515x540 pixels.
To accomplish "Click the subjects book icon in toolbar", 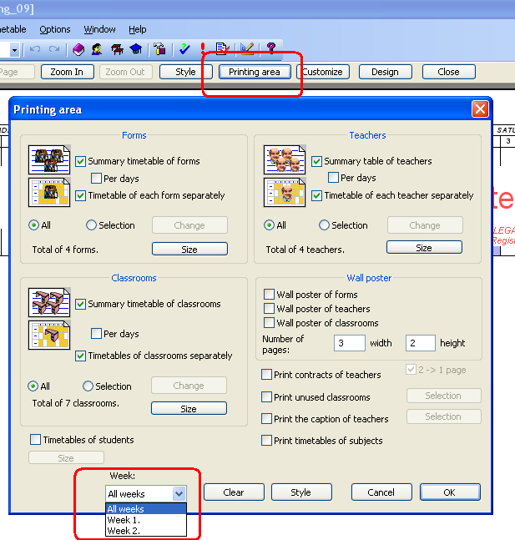I will point(78,49).
